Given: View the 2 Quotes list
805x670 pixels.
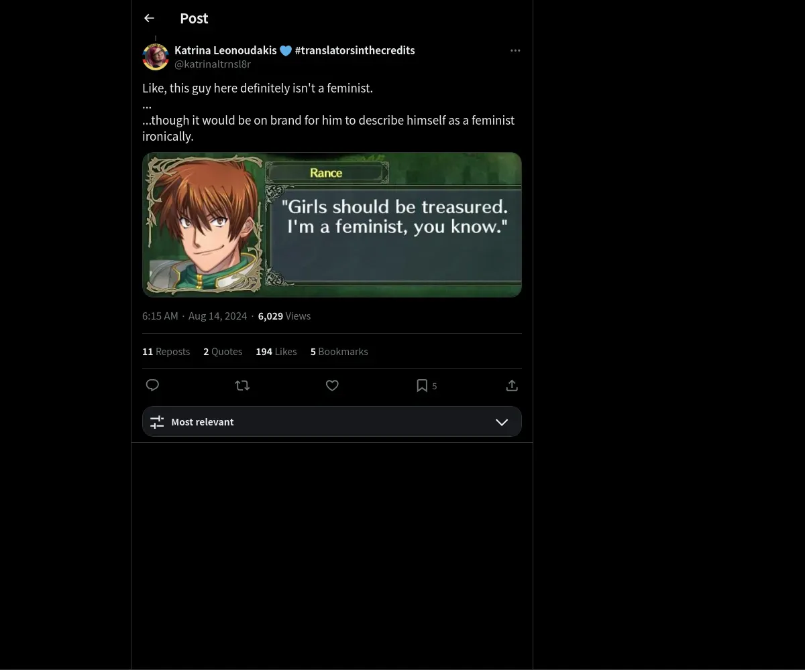Looking at the screenshot, I should click(223, 352).
